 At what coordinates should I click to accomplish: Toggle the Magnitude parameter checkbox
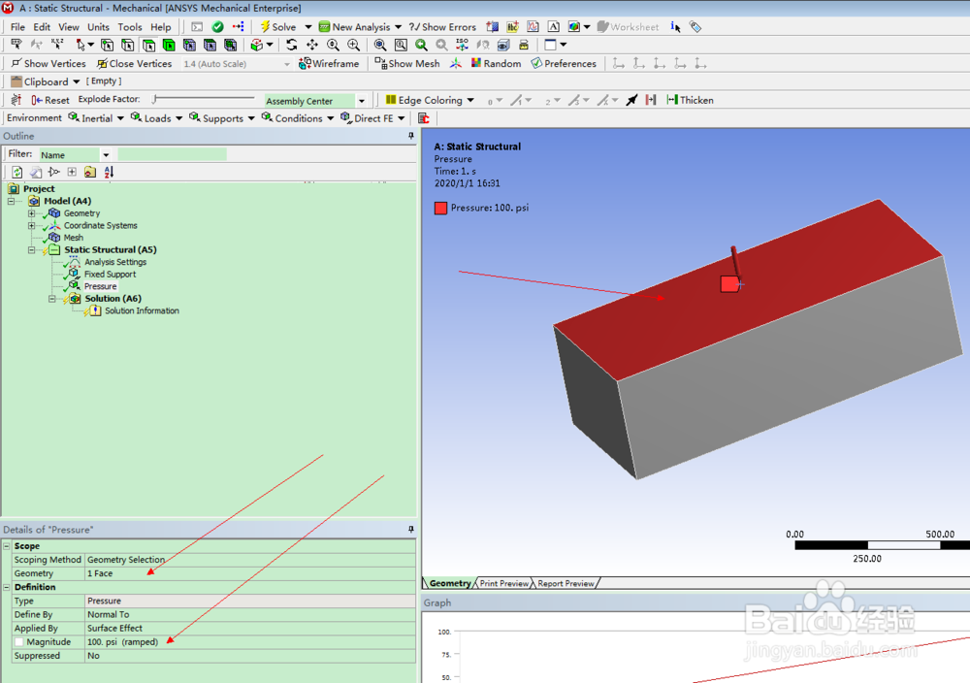point(19,642)
